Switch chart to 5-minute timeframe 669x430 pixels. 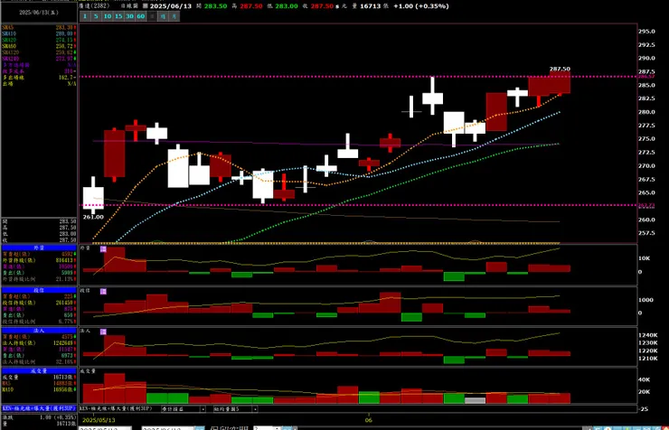point(96,16)
